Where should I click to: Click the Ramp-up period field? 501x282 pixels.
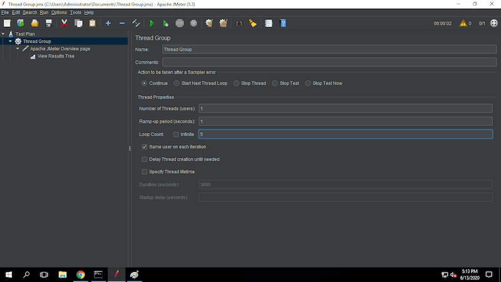[346, 121]
